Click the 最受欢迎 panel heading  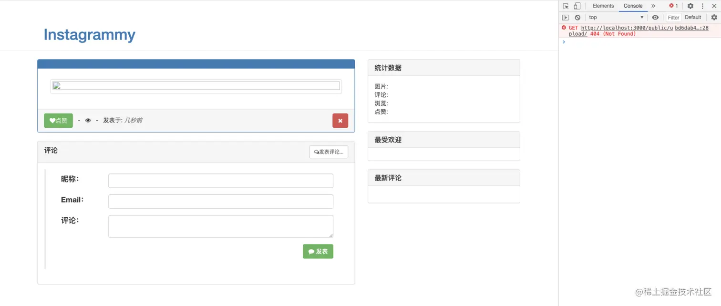(443, 140)
